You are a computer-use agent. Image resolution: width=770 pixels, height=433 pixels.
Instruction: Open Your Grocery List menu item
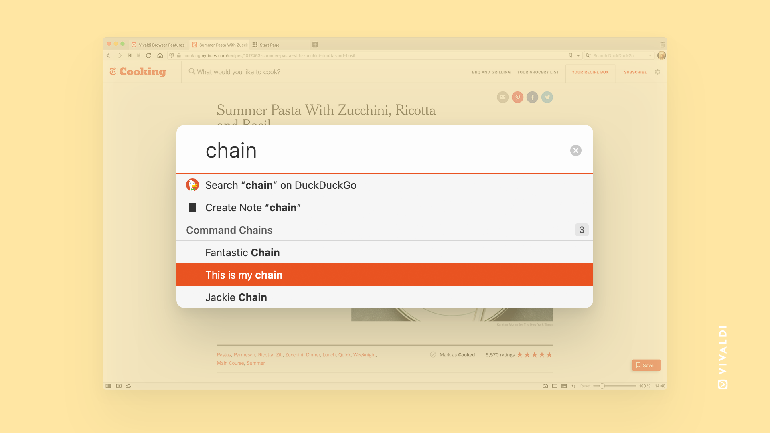pos(538,72)
